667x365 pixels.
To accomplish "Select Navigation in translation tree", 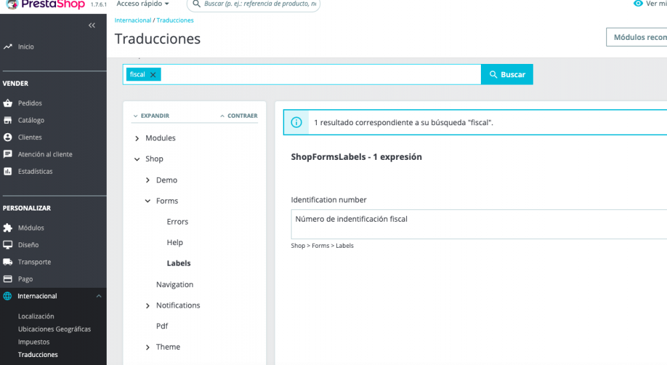I will 174,284.
